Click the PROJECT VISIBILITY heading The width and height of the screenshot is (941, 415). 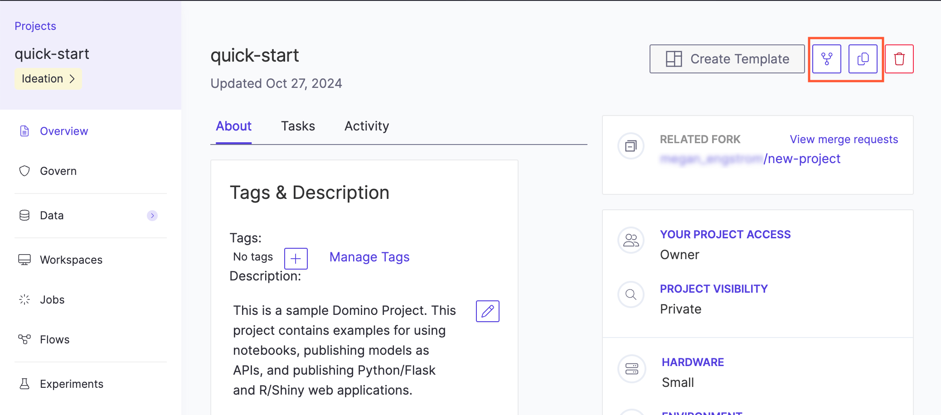point(714,289)
